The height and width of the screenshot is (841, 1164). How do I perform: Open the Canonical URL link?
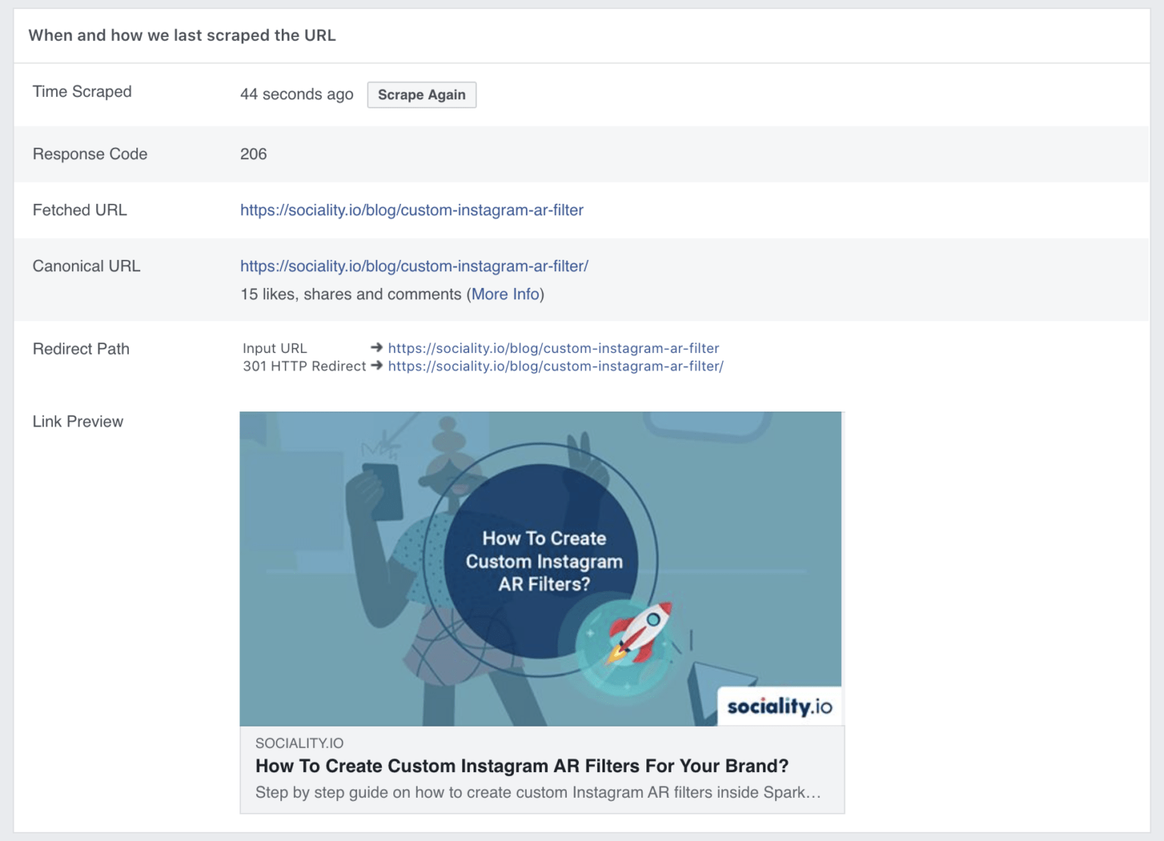click(415, 266)
